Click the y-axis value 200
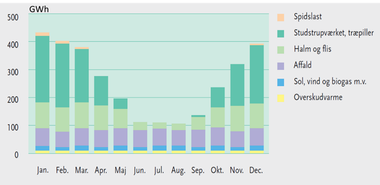 click(13, 100)
